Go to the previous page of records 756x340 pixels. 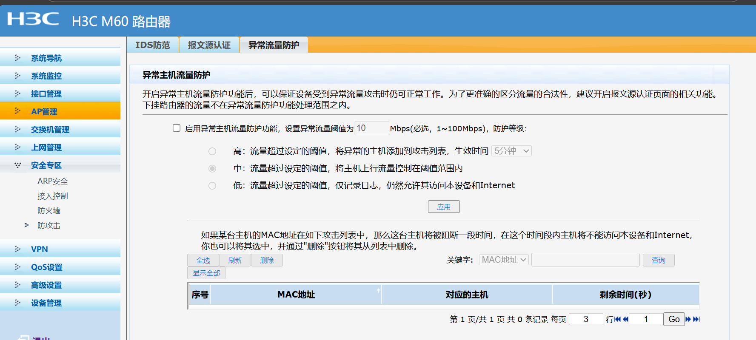pos(625,319)
